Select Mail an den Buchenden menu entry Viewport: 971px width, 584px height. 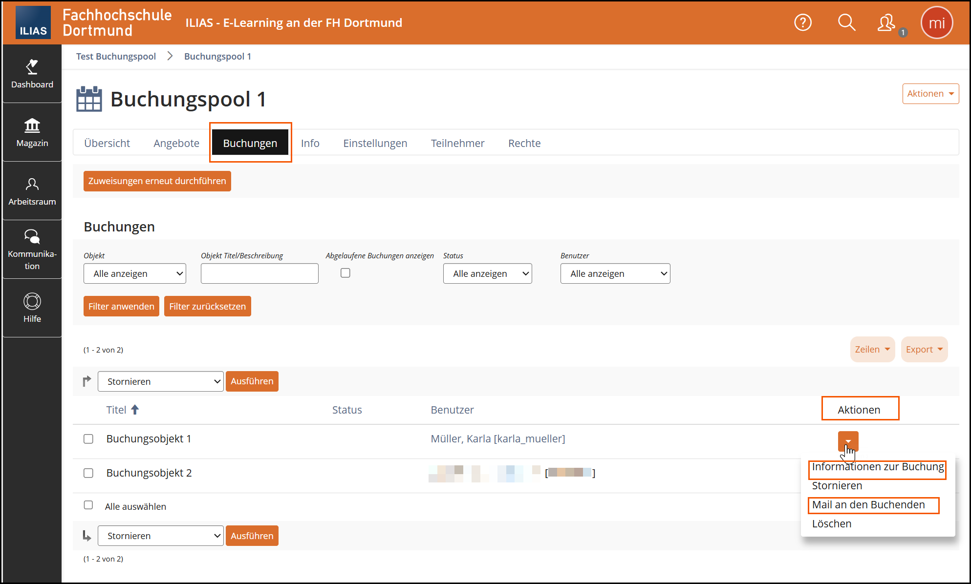coord(868,505)
